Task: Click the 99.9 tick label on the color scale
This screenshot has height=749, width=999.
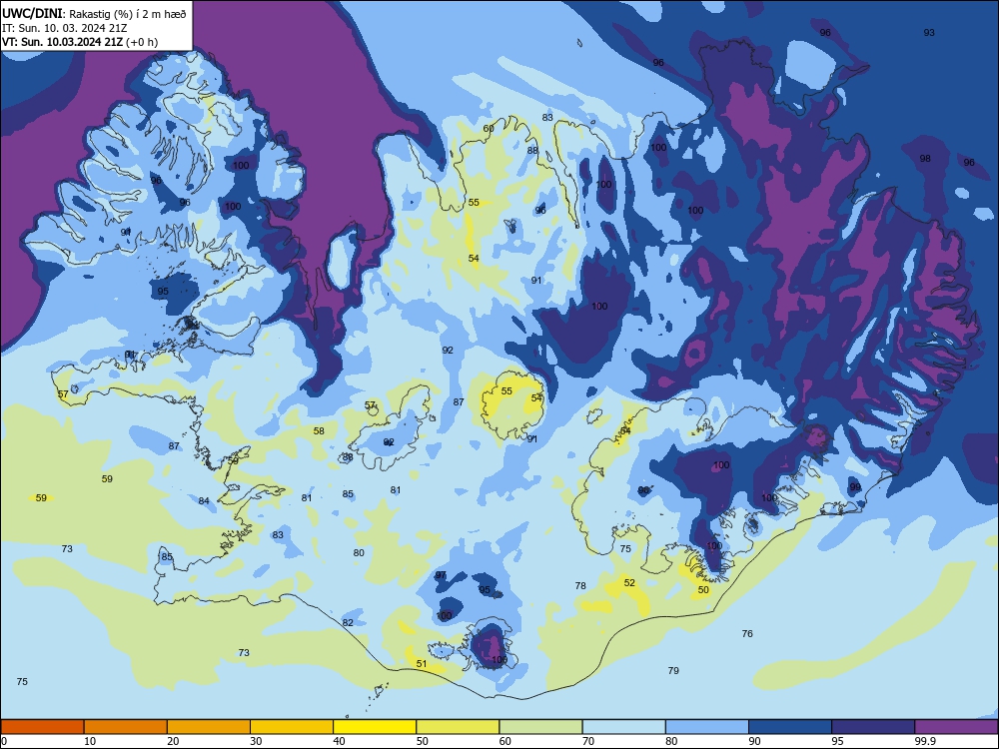Action: coord(924,741)
